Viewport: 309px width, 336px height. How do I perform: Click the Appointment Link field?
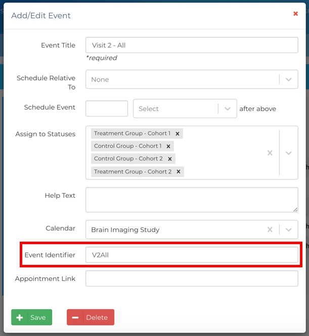[x=192, y=278]
